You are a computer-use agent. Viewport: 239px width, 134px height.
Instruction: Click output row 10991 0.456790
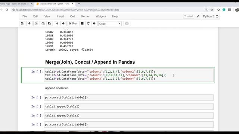tap(59, 46)
